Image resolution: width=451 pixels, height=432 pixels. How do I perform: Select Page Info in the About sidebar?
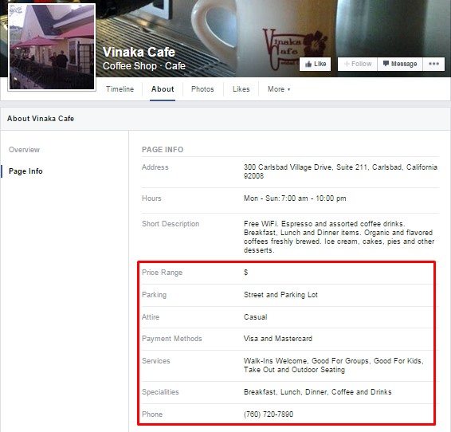pyautogui.click(x=25, y=171)
